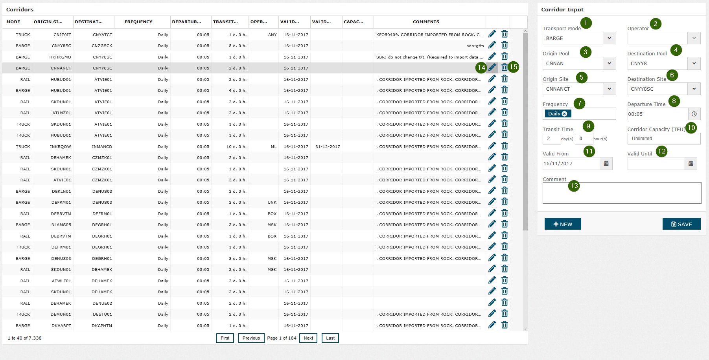Delete the DKAARPT to DKCPHTM barge corridor

(x=505, y=325)
